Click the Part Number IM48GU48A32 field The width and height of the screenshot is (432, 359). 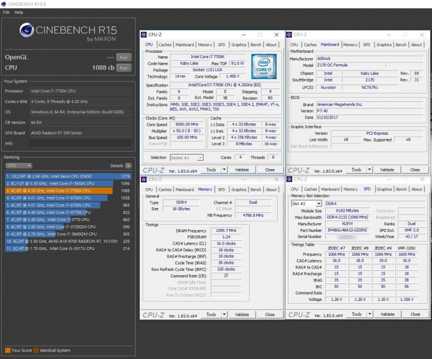[347, 230]
